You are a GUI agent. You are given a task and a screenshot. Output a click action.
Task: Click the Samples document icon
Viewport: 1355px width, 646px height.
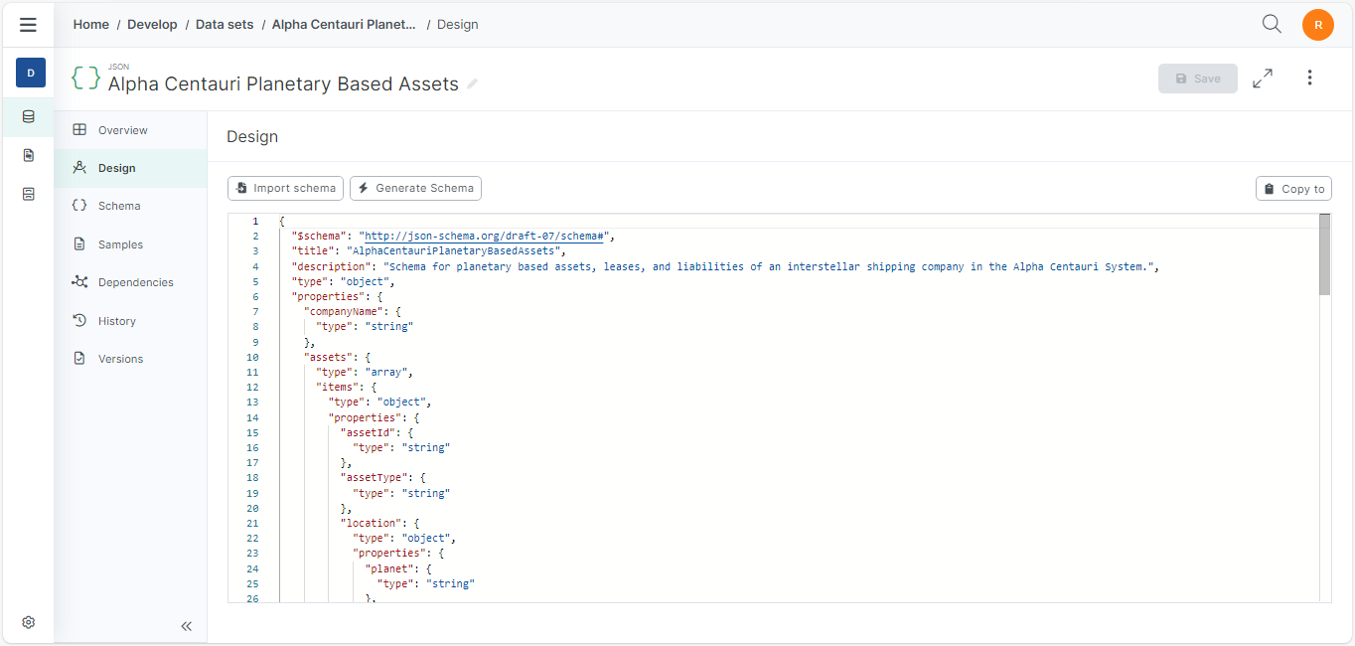79,243
